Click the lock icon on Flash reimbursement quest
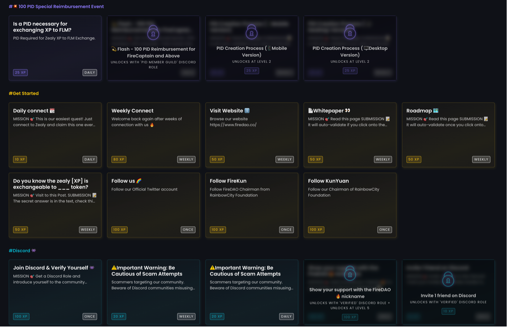 (153, 33)
